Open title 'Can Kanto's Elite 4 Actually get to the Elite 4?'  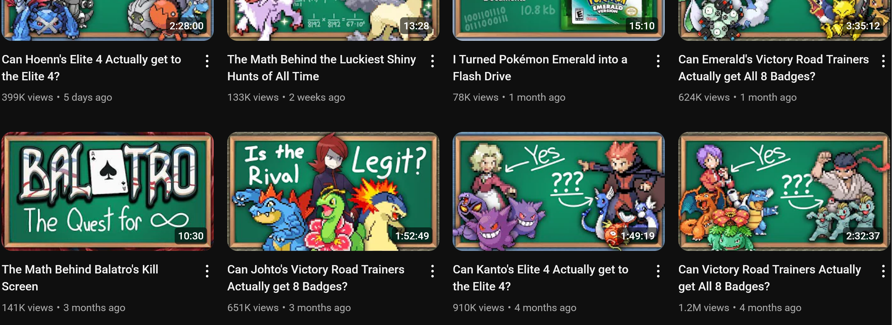pos(540,278)
